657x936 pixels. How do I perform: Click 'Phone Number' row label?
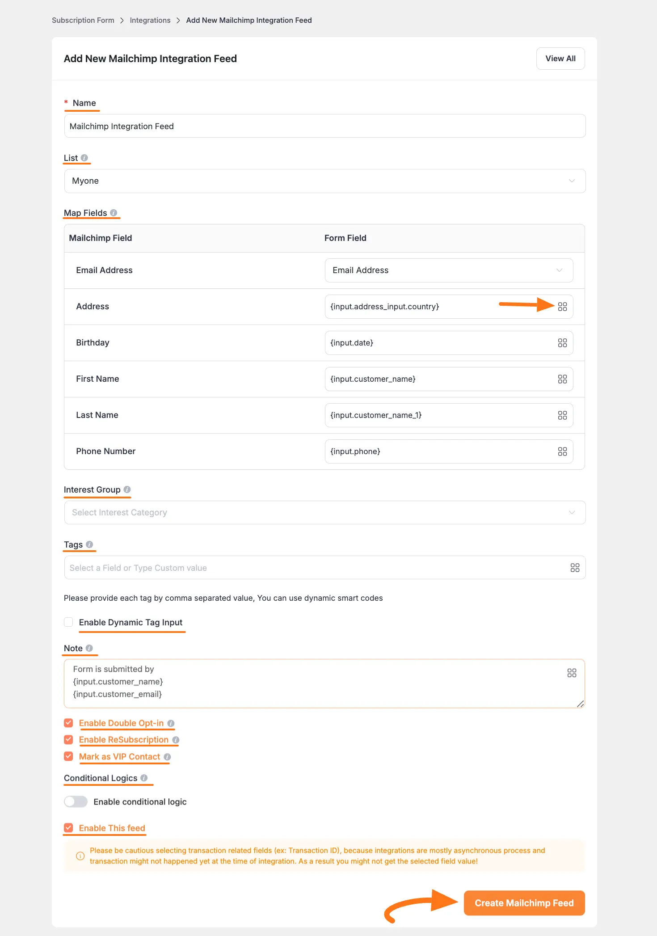106,451
